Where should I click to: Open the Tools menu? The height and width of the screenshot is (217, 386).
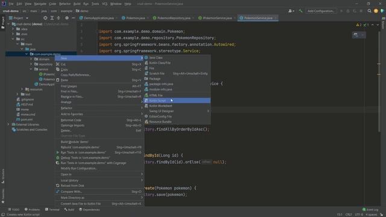[95, 4]
